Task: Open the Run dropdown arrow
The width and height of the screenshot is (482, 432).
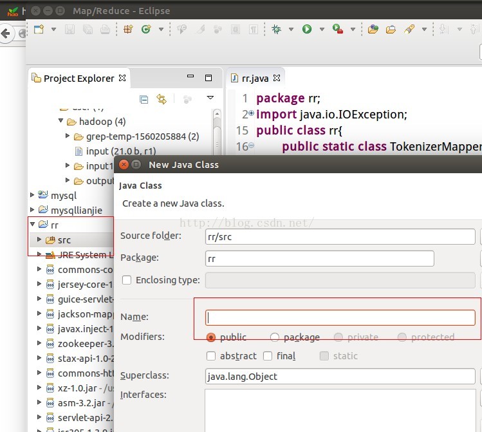Action: [x=322, y=29]
